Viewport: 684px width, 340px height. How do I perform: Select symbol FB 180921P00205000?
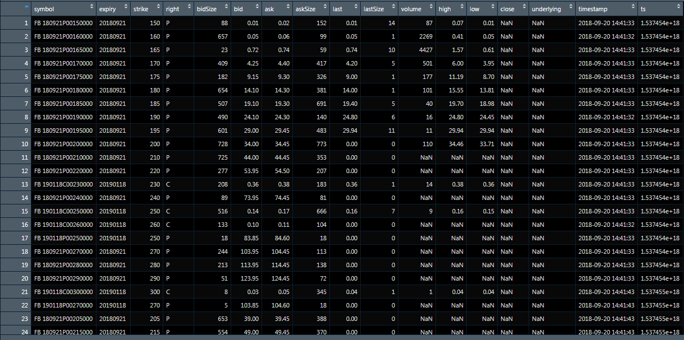[63, 319]
